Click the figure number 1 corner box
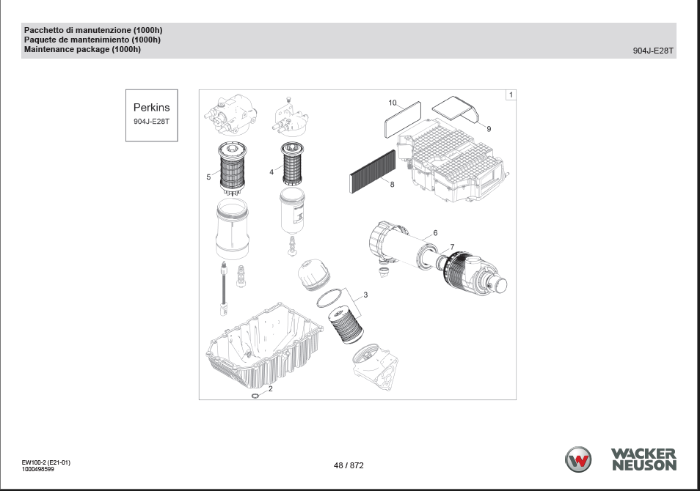 coord(510,95)
